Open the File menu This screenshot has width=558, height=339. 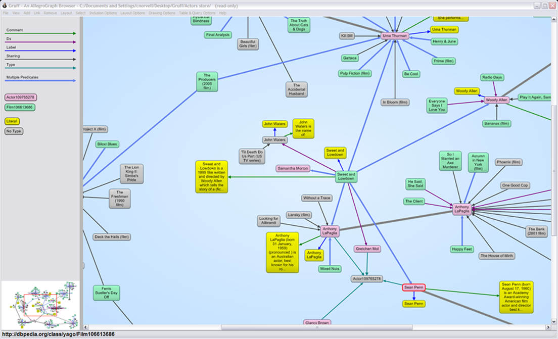click(6, 13)
